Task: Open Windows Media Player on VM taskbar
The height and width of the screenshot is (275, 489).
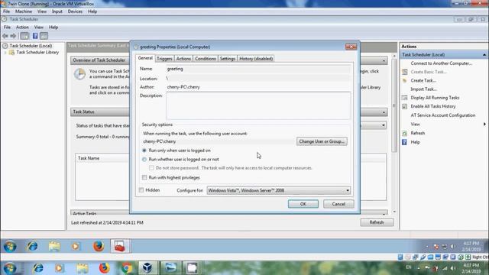Action: pyautogui.click(x=76, y=246)
